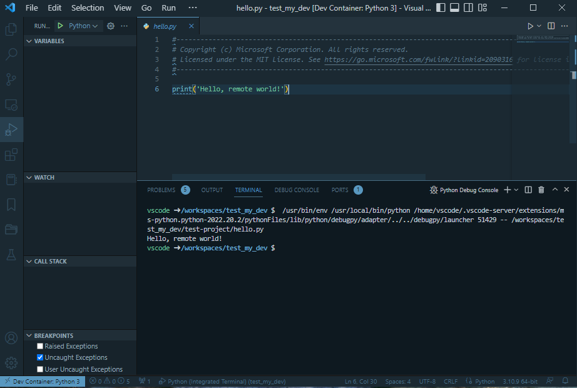
Task: Close the bottom panel
Action: (x=567, y=189)
